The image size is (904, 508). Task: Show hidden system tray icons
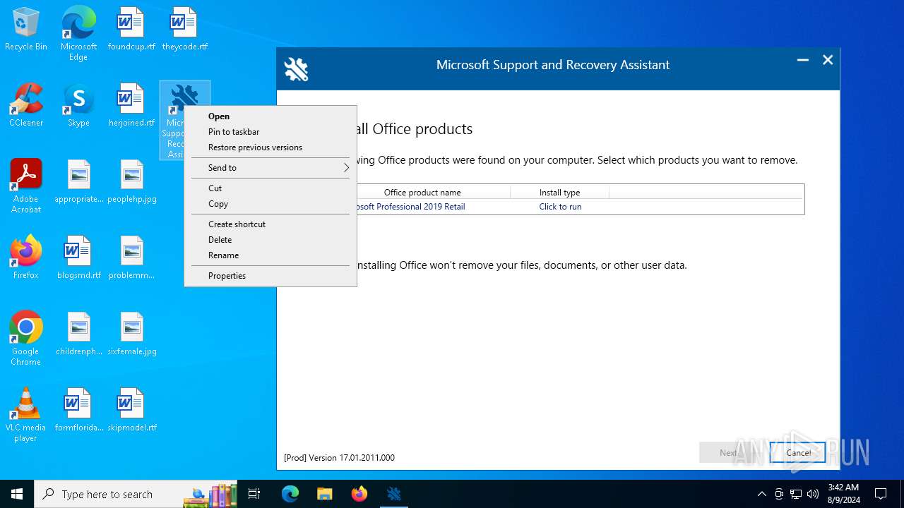tap(761, 494)
